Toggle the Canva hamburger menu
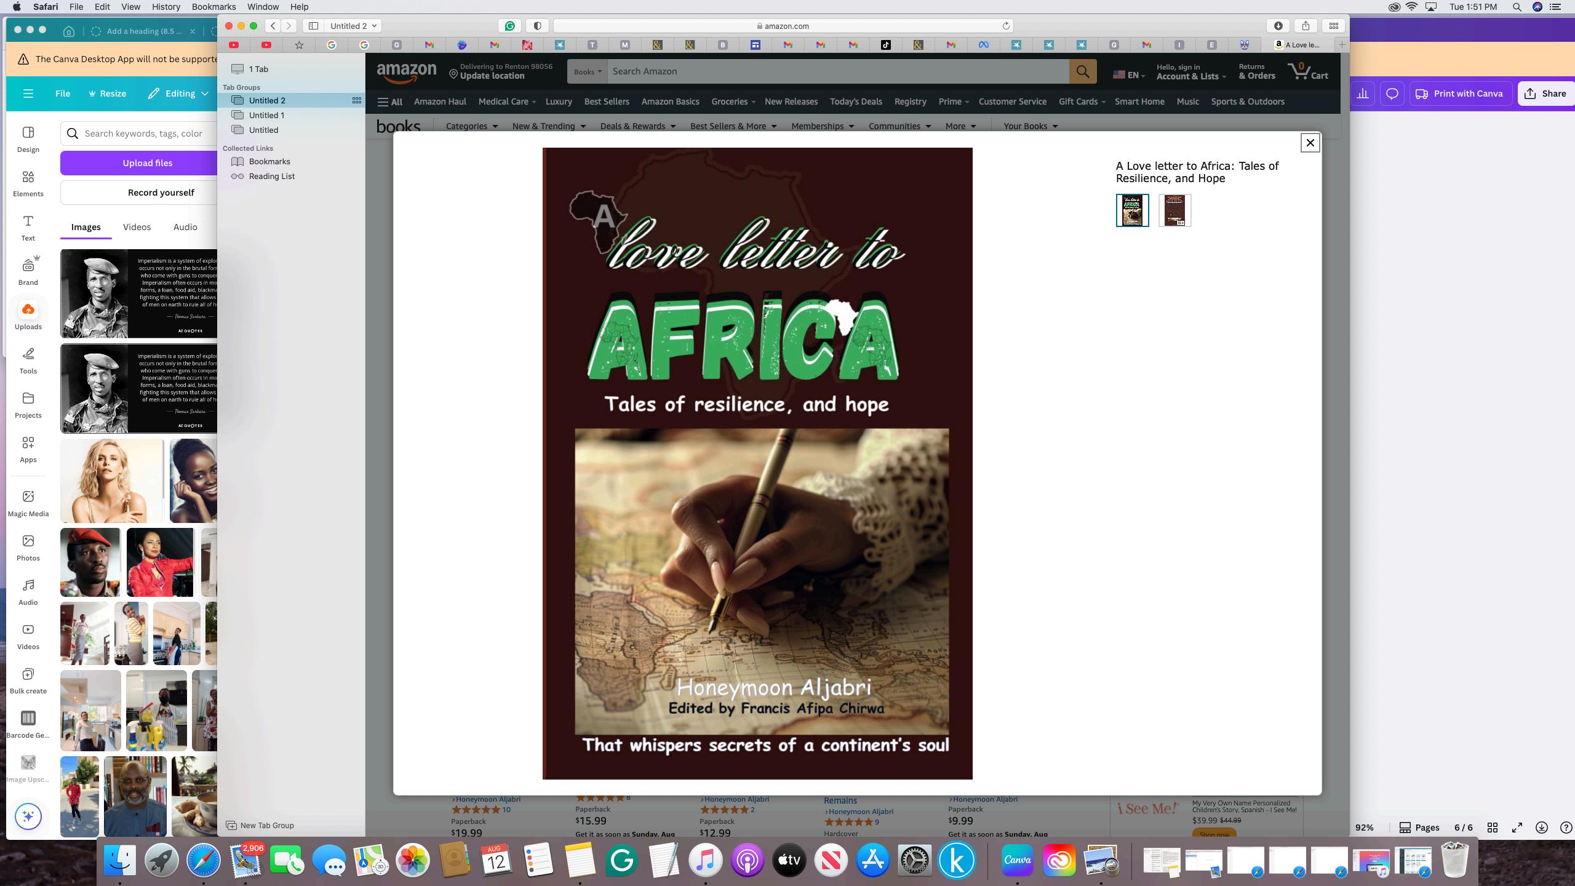The image size is (1575, 886). 28,94
